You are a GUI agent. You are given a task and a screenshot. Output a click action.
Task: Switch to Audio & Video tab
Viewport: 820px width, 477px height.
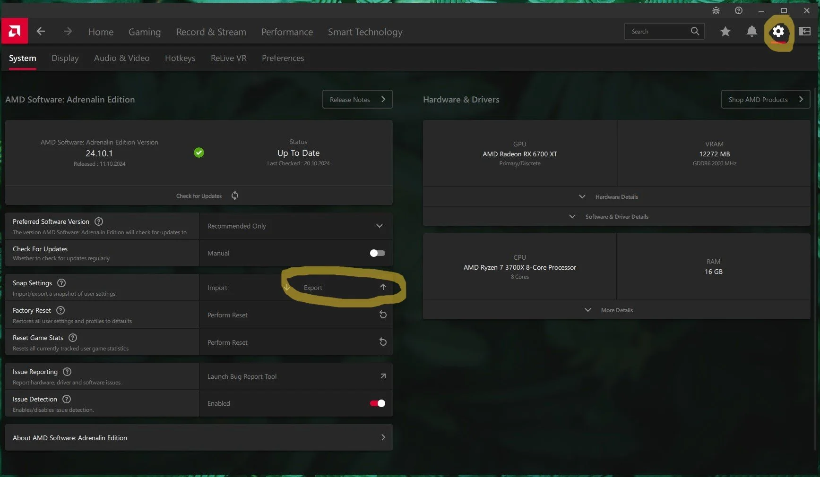click(122, 58)
